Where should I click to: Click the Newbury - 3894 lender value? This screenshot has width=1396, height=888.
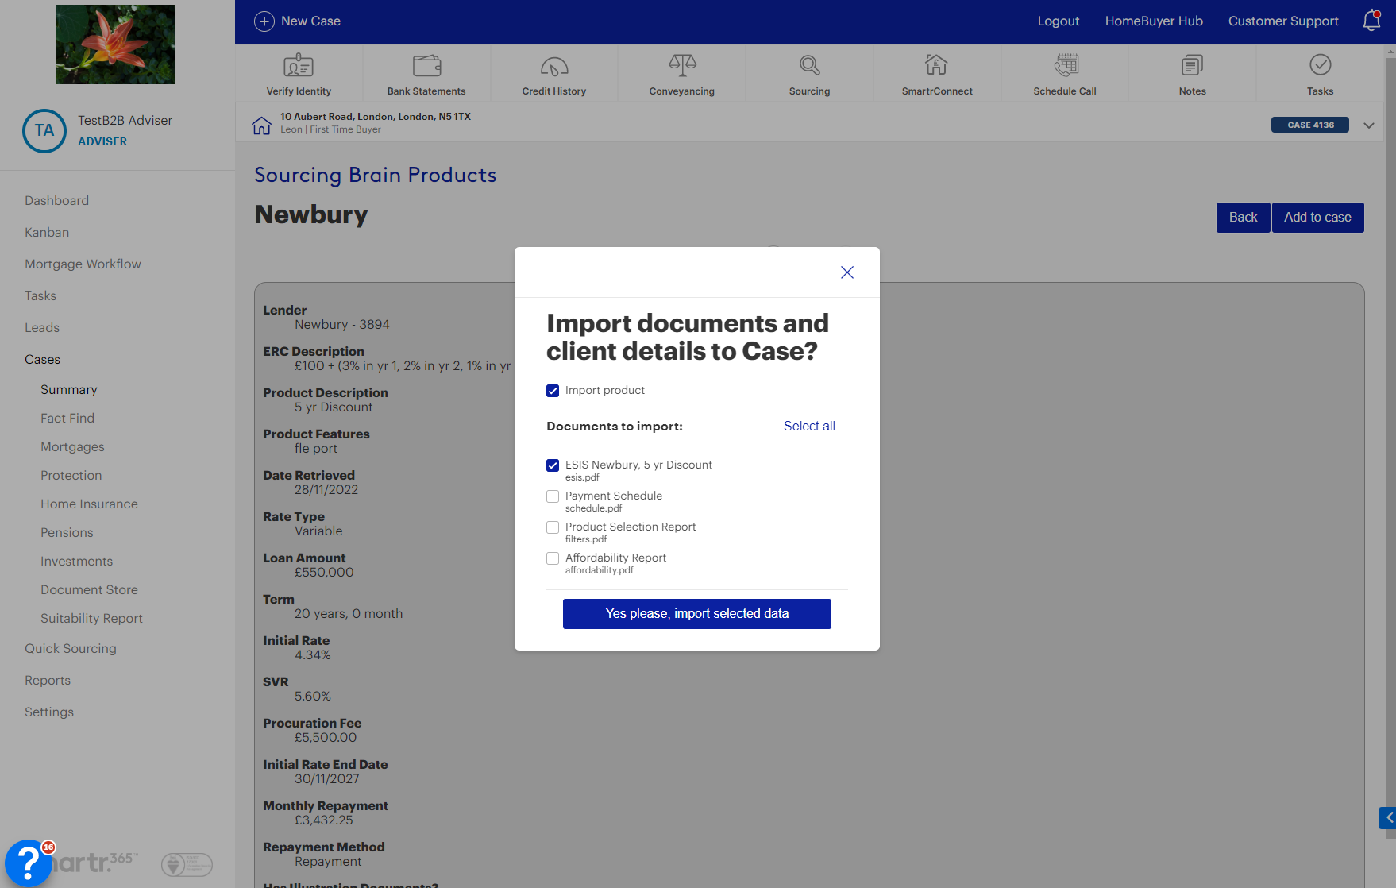[342, 324]
